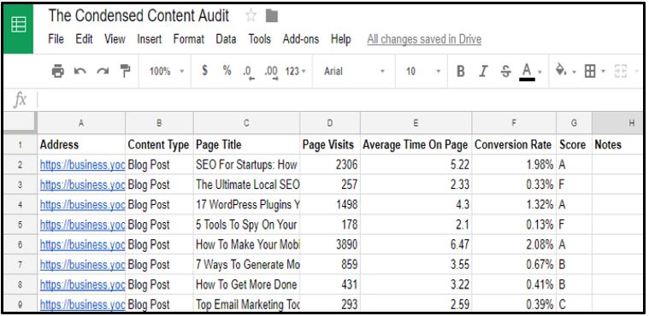649x316 pixels.
Task: Open the 123 number format dropdown
Action: tap(296, 72)
